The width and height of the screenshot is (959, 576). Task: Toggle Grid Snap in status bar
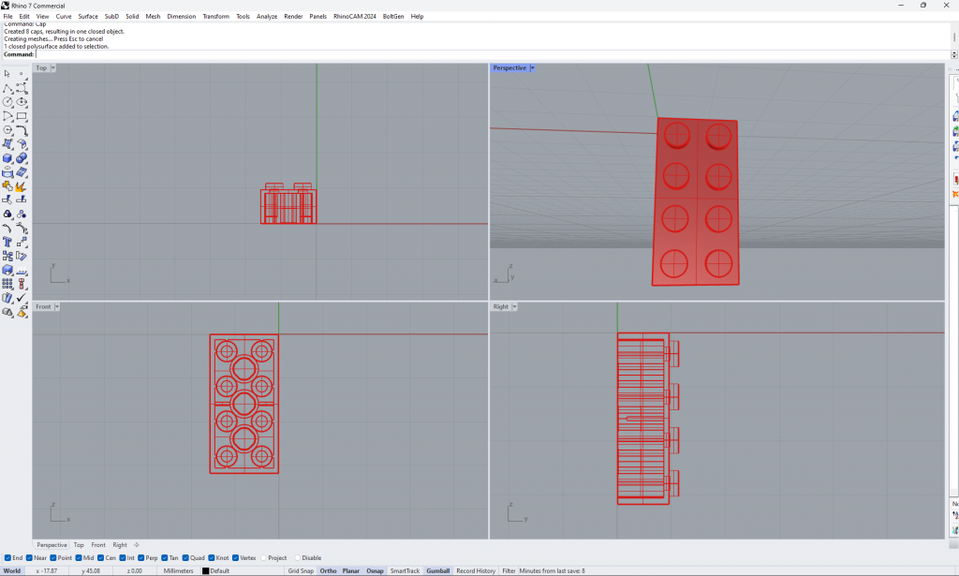click(x=301, y=570)
